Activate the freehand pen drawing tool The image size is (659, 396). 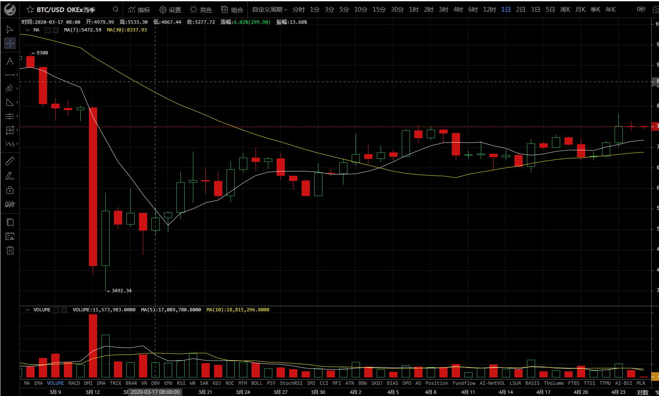(9, 176)
